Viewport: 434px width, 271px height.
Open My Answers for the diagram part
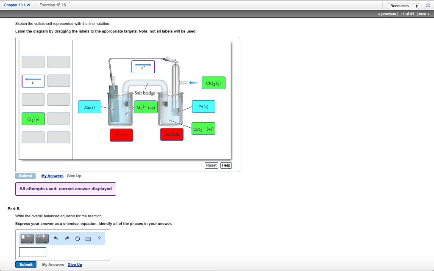point(52,176)
